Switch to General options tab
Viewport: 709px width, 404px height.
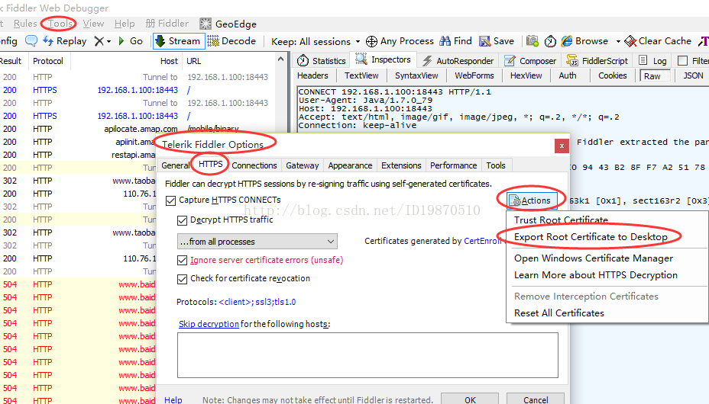coord(176,165)
